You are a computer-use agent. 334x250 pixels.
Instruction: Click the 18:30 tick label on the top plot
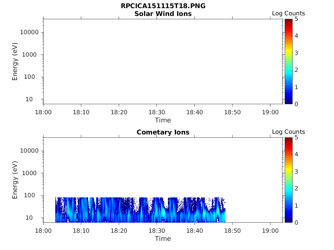[157, 112]
